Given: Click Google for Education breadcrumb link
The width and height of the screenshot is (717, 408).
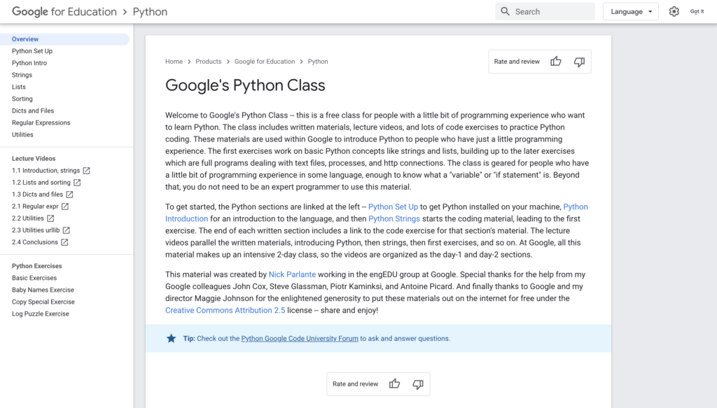Looking at the screenshot, I should (265, 61).
